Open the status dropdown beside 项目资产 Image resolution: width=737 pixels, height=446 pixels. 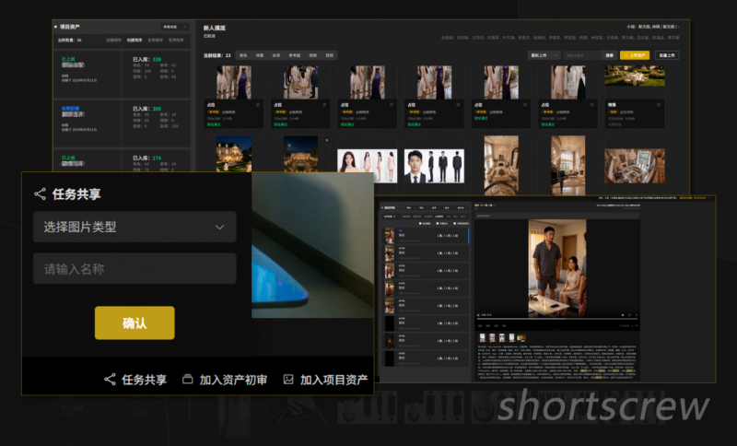[174, 27]
